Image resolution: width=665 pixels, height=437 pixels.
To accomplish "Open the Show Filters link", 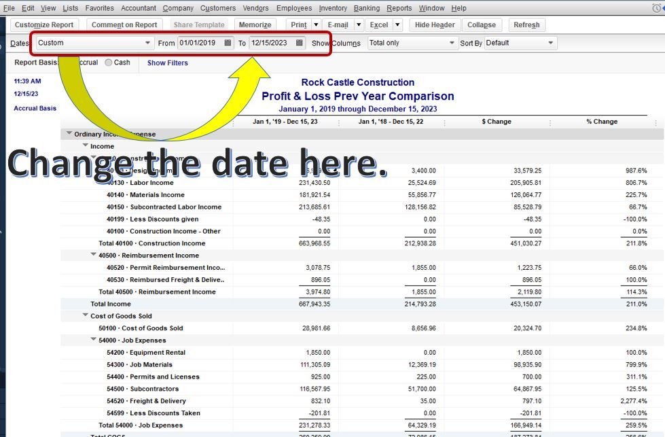I will click(168, 63).
